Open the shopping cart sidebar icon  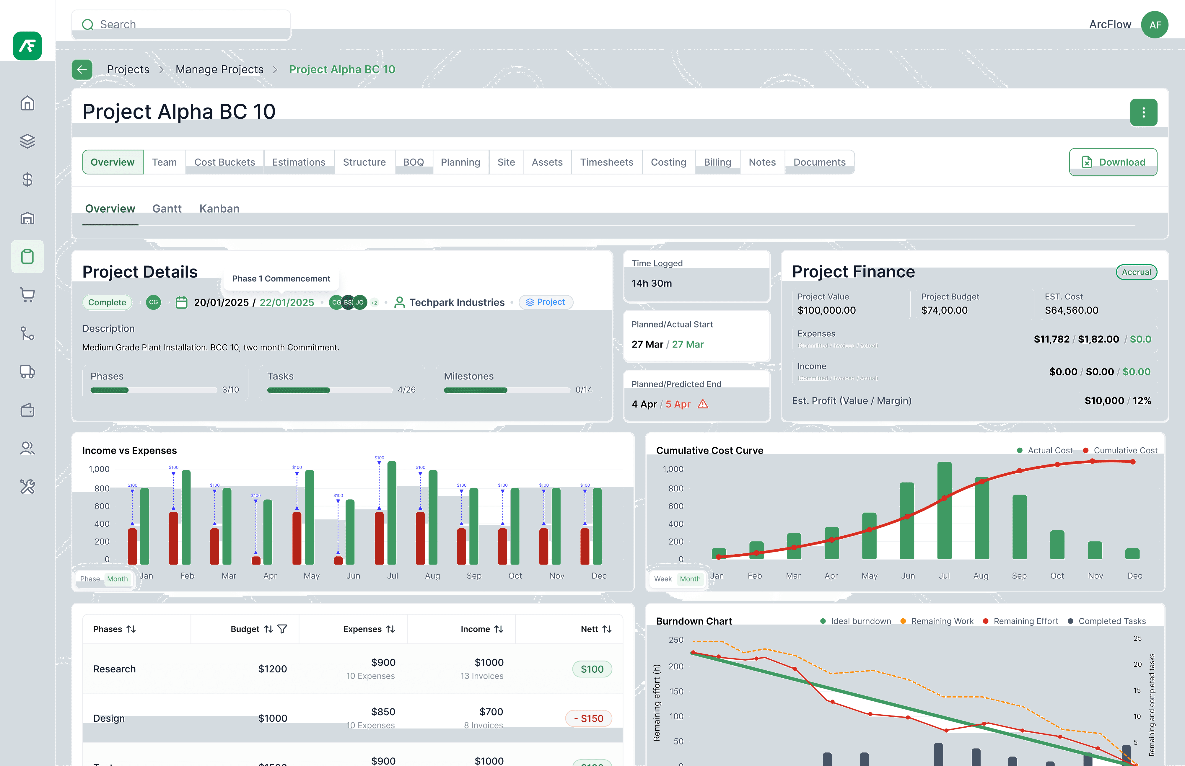click(27, 295)
